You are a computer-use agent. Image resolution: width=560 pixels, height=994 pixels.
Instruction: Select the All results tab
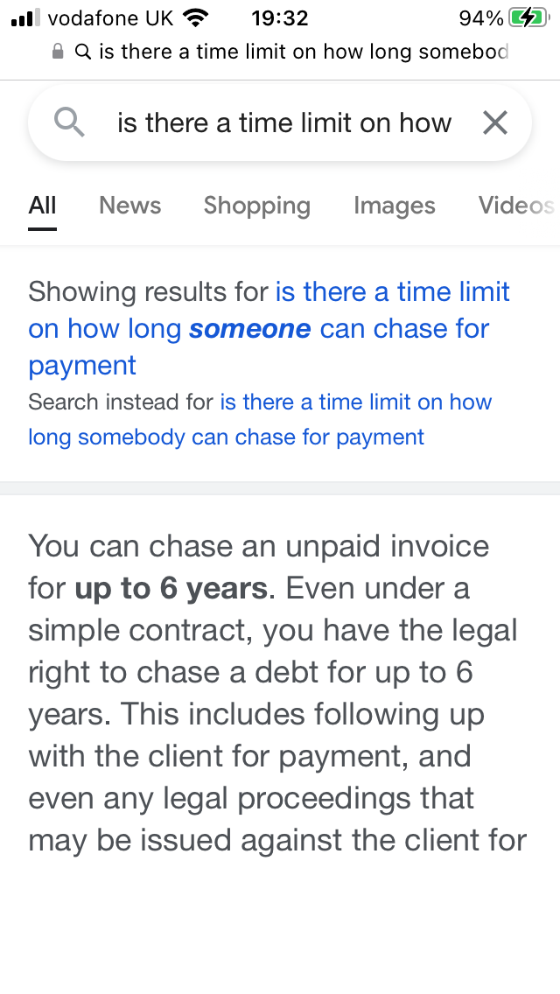click(x=42, y=206)
